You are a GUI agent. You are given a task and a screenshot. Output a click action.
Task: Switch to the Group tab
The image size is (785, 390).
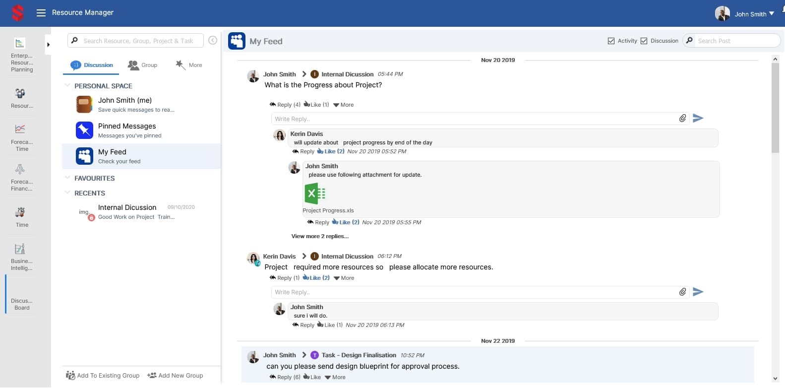142,65
